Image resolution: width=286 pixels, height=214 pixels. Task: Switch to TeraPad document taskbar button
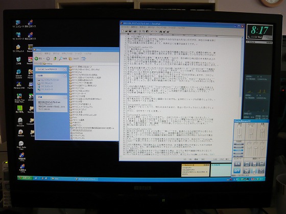(86, 179)
